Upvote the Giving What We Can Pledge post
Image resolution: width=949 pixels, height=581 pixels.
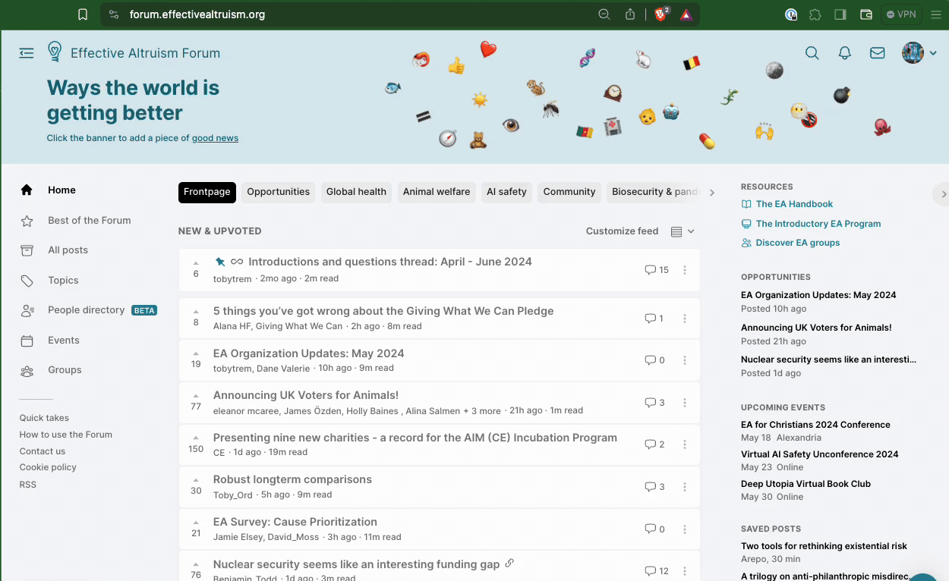tap(196, 312)
